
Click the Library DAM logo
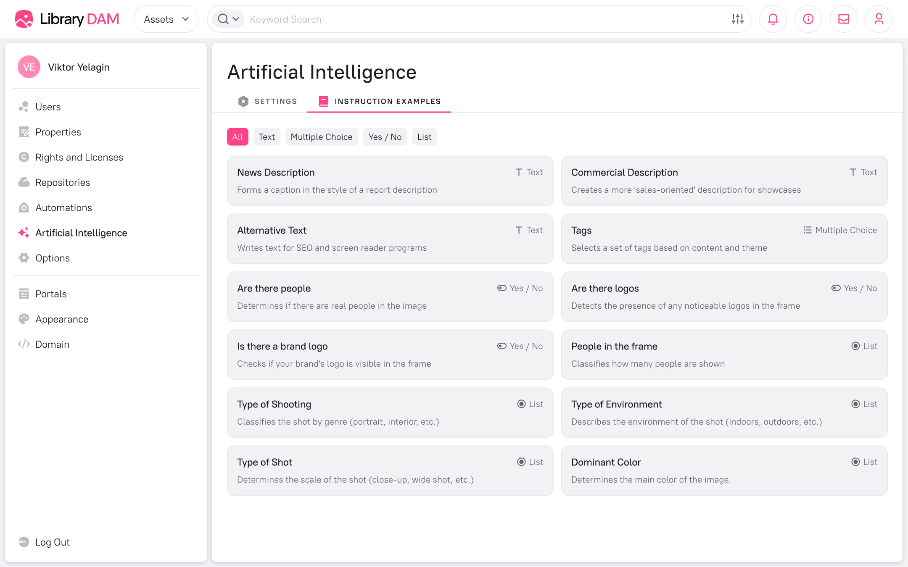pos(67,19)
